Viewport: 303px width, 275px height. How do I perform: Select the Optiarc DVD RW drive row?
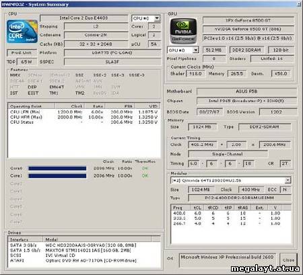pos(84,261)
